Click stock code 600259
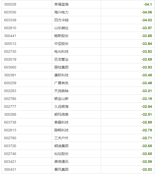The width and height of the screenshot is (155, 174). [x=10, y=83]
